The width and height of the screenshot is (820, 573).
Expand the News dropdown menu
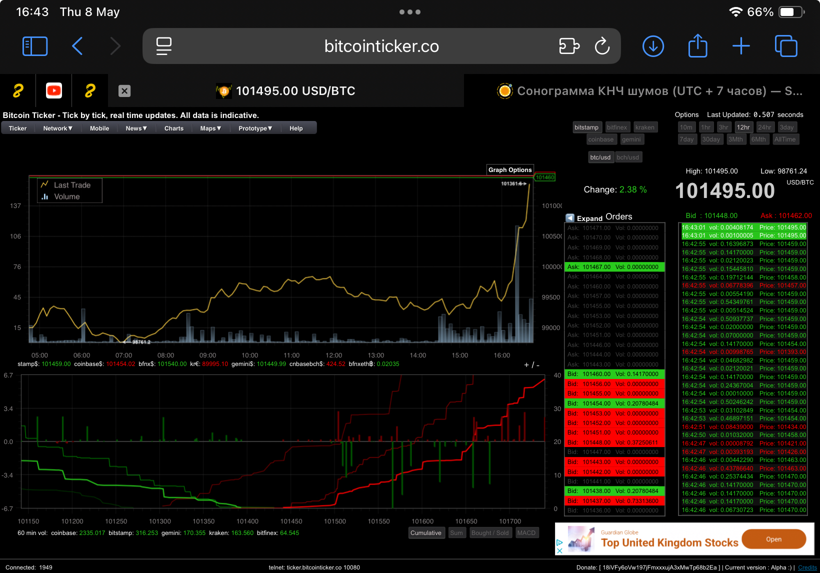136,128
